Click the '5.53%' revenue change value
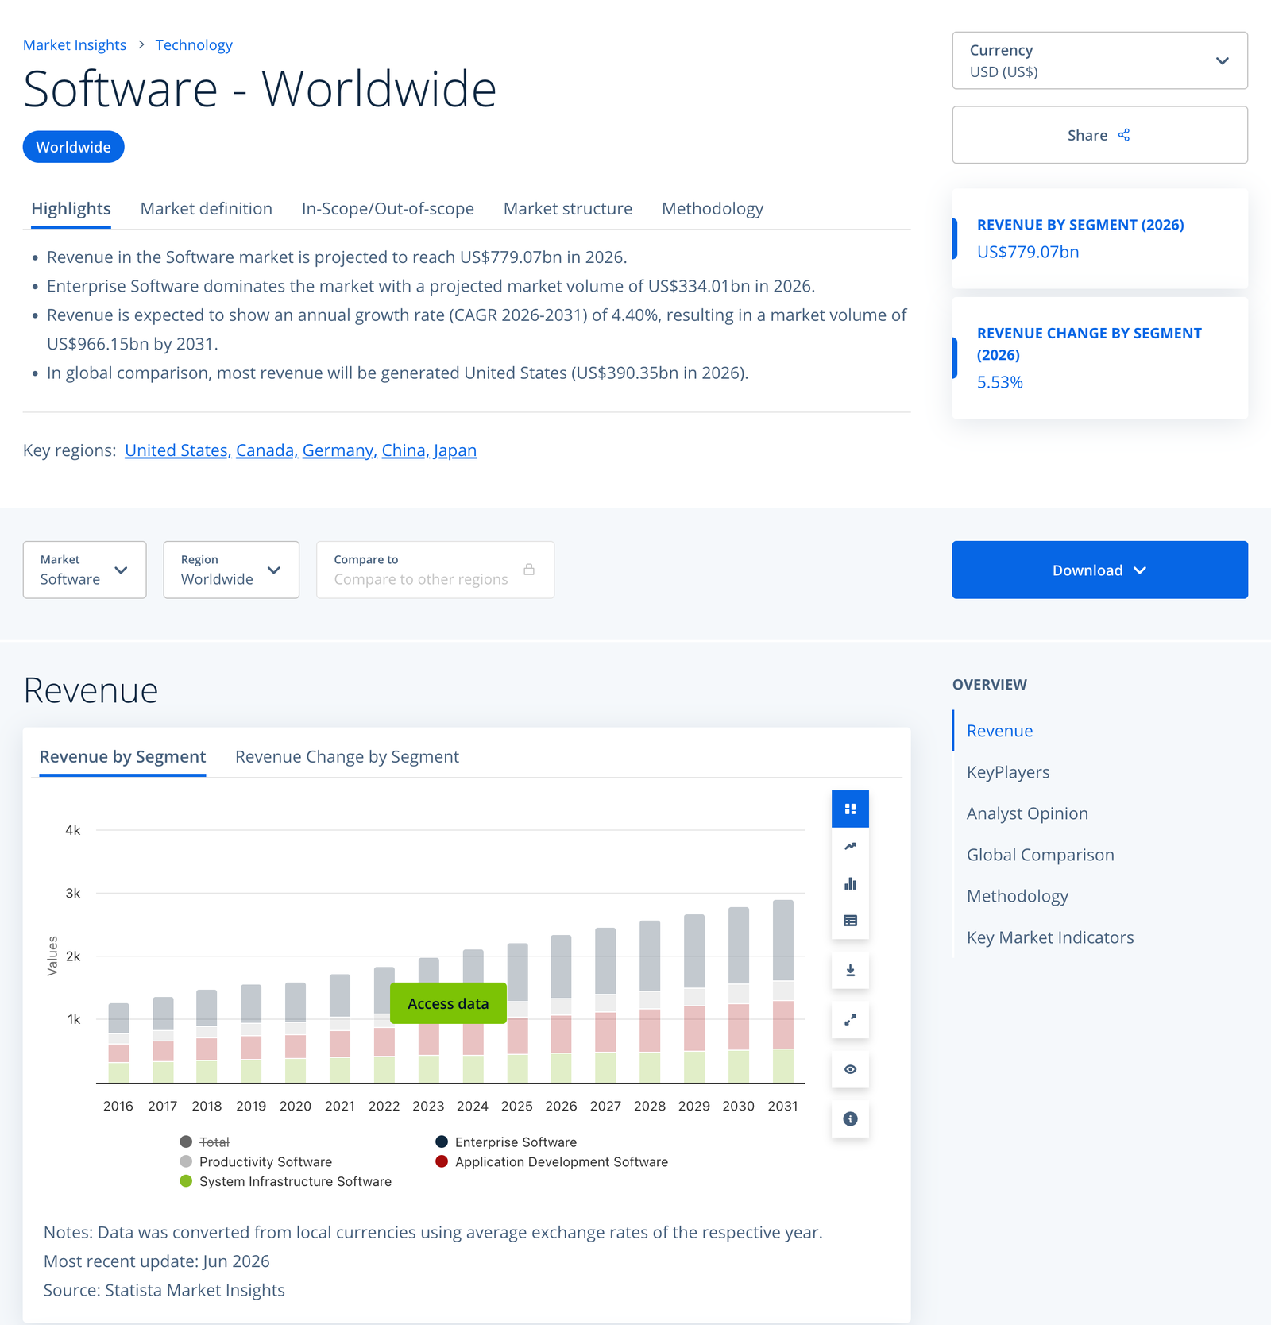 (x=1000, y=382)
